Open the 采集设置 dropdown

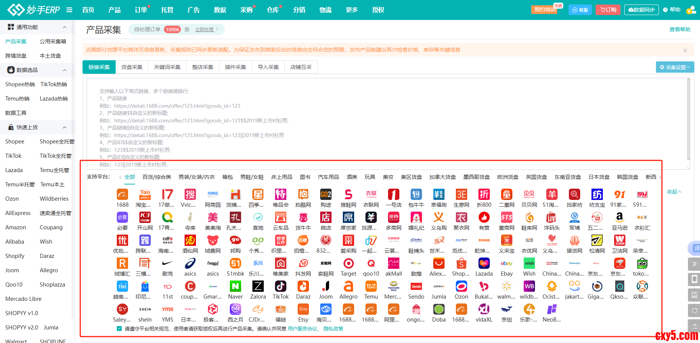tap(675, 67)
